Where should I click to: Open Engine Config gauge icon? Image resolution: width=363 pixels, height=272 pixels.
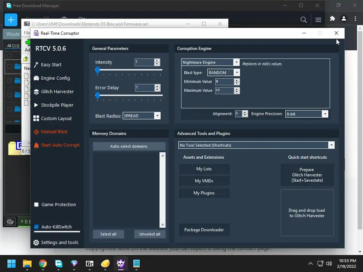coord(36,78)
